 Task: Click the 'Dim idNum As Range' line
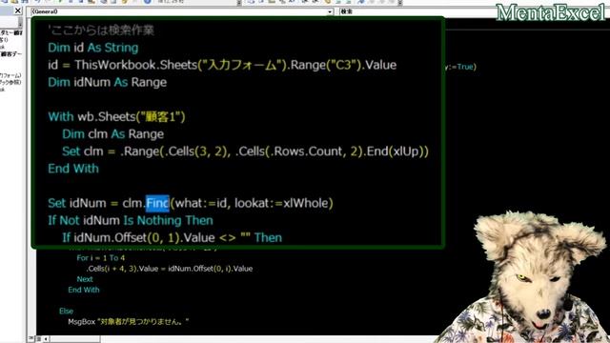107,83
